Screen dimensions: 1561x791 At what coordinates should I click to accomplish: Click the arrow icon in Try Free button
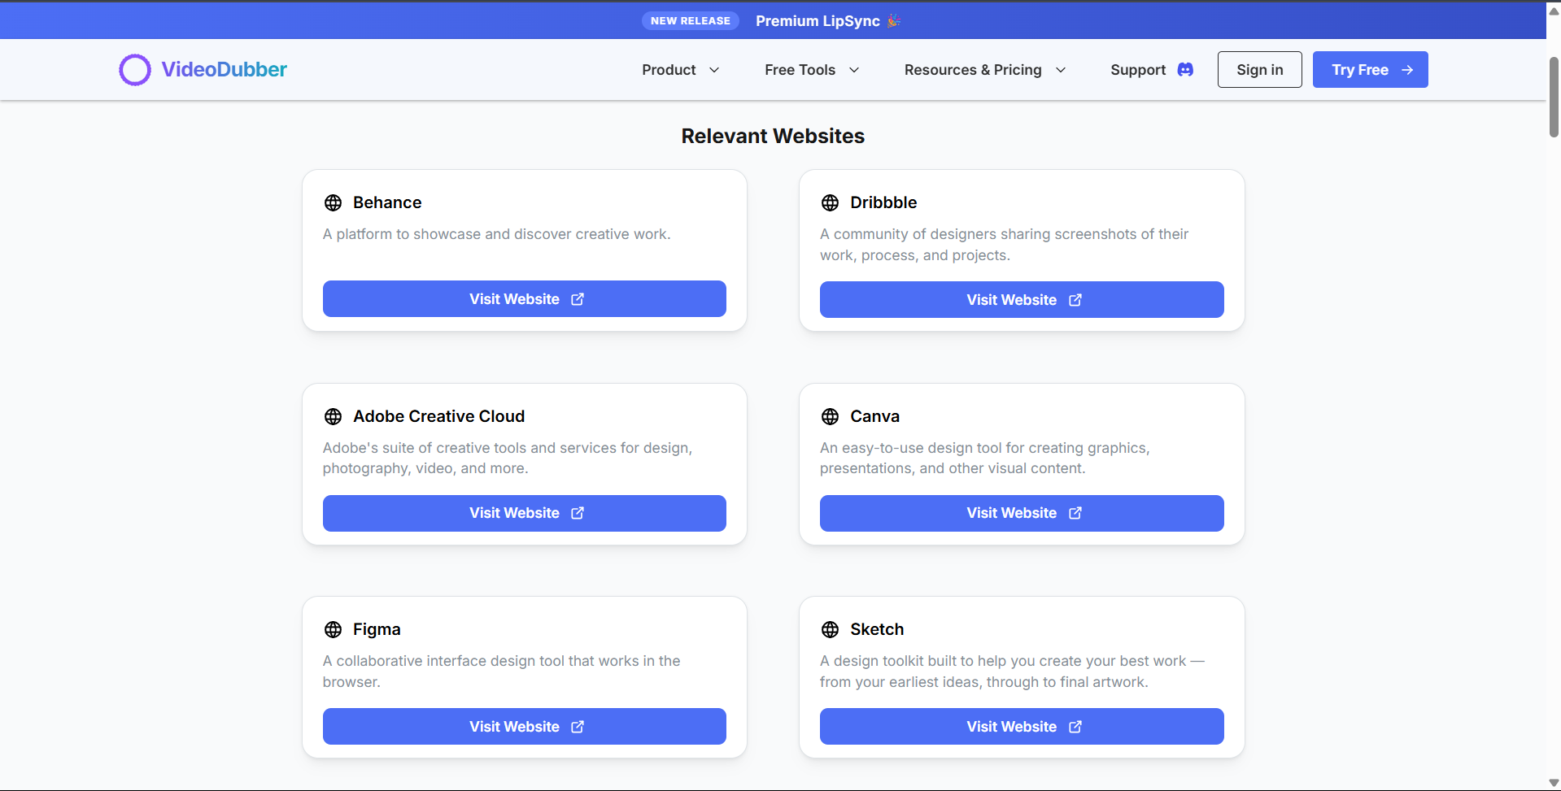[x=1407, y=70]
